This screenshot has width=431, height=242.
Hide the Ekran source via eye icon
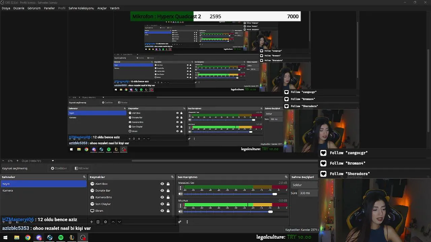click(x=162, y=211)
